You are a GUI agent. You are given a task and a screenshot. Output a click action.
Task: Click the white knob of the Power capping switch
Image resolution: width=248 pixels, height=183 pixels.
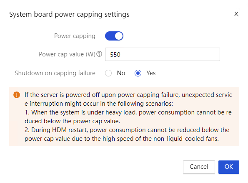pyautogui.click(x=119, y=36)
